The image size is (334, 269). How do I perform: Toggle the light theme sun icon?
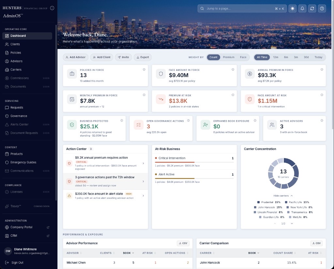293,8
